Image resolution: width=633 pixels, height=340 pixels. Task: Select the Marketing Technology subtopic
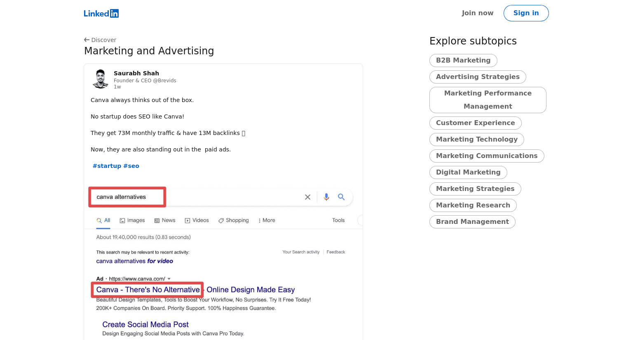tap(476, 140)
